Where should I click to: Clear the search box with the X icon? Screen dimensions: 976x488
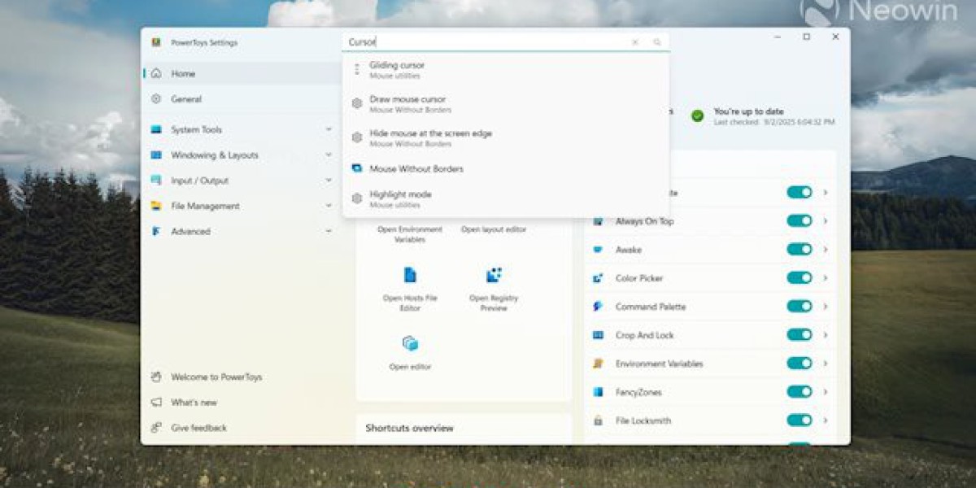pyautogui.click(x=635, y=42)
